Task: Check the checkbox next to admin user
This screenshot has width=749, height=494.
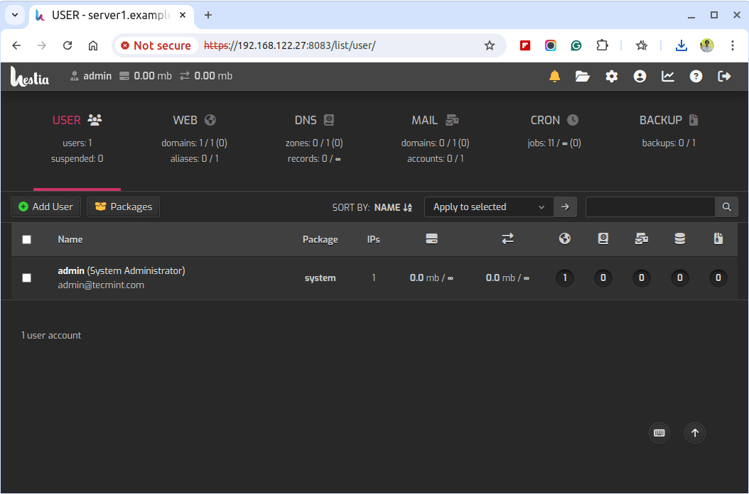Action: 26,278
